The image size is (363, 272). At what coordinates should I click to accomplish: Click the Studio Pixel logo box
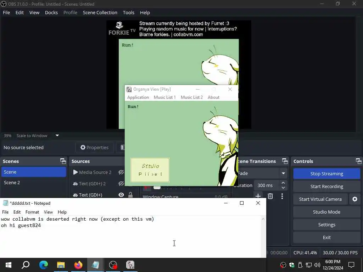click(150, 170)
